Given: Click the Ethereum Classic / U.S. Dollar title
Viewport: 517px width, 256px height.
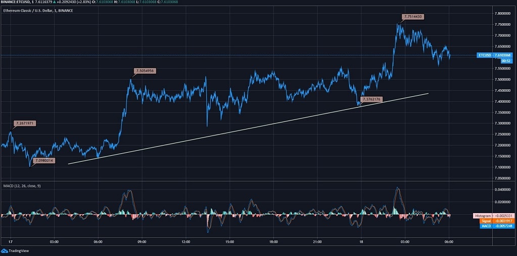Looking at the screenshot, I should click(37, 11).
